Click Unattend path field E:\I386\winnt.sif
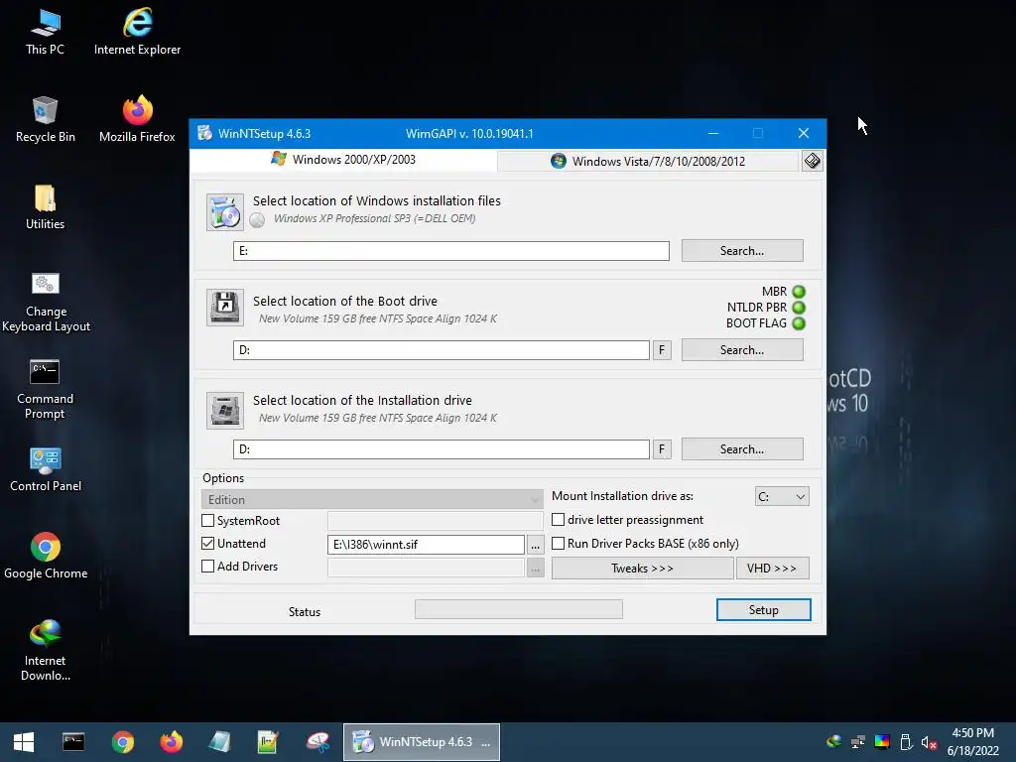 tap(426, 545)
